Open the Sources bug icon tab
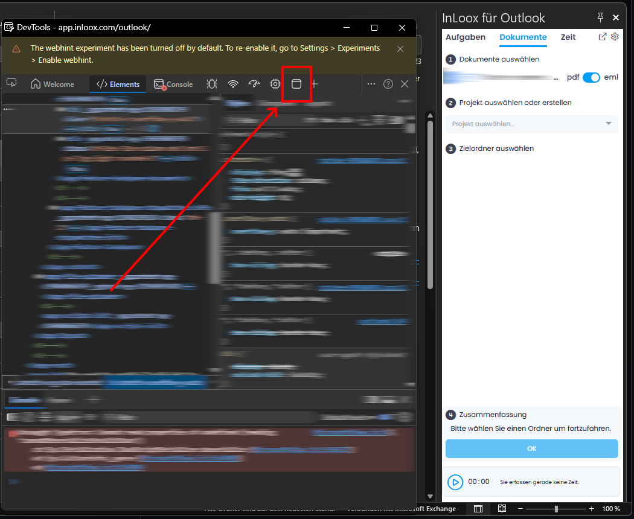Image resolution: width=634 pixels, height=519 pixels. point(212,84)
